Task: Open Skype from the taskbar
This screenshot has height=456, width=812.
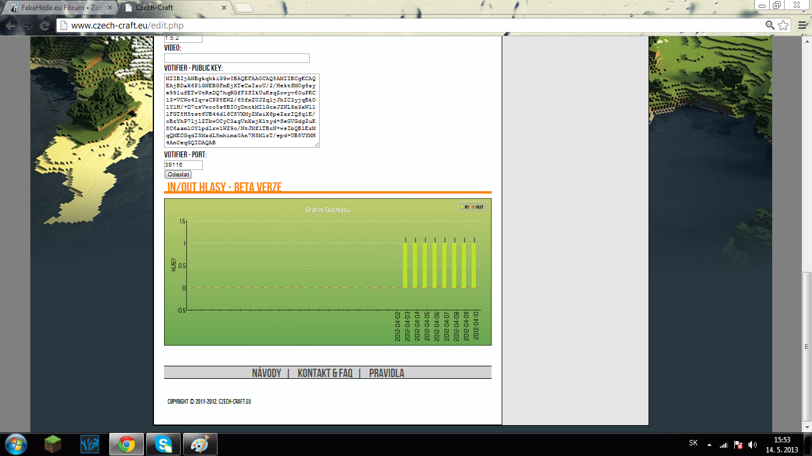Action: (163, 444)
